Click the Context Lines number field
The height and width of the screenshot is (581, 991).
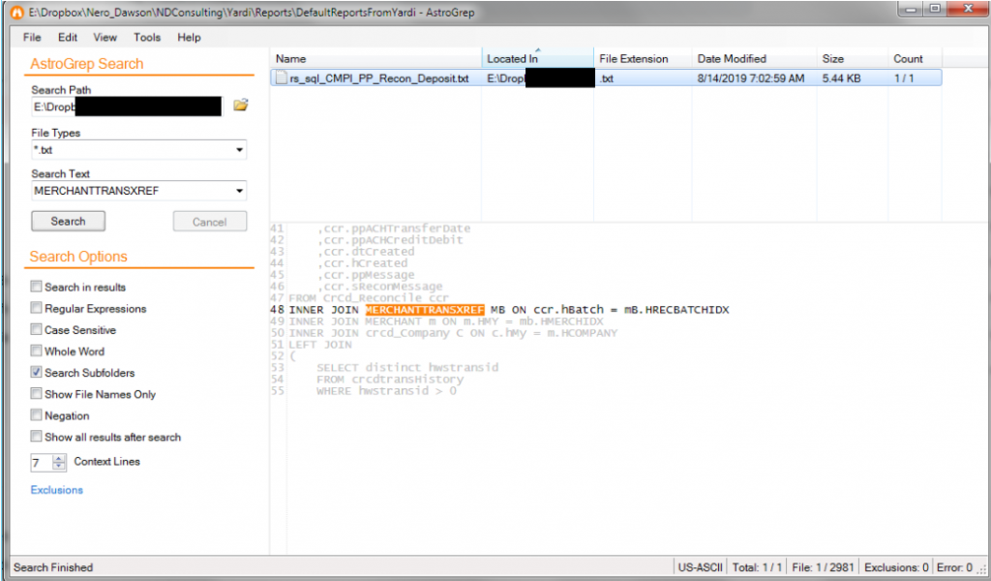[x=42, y=462]
